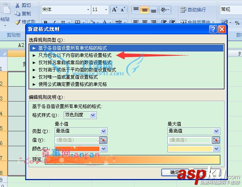The width and height of the screenshot is (242, 187).
Task: Select row 6 header
Action: click(3, 139)
